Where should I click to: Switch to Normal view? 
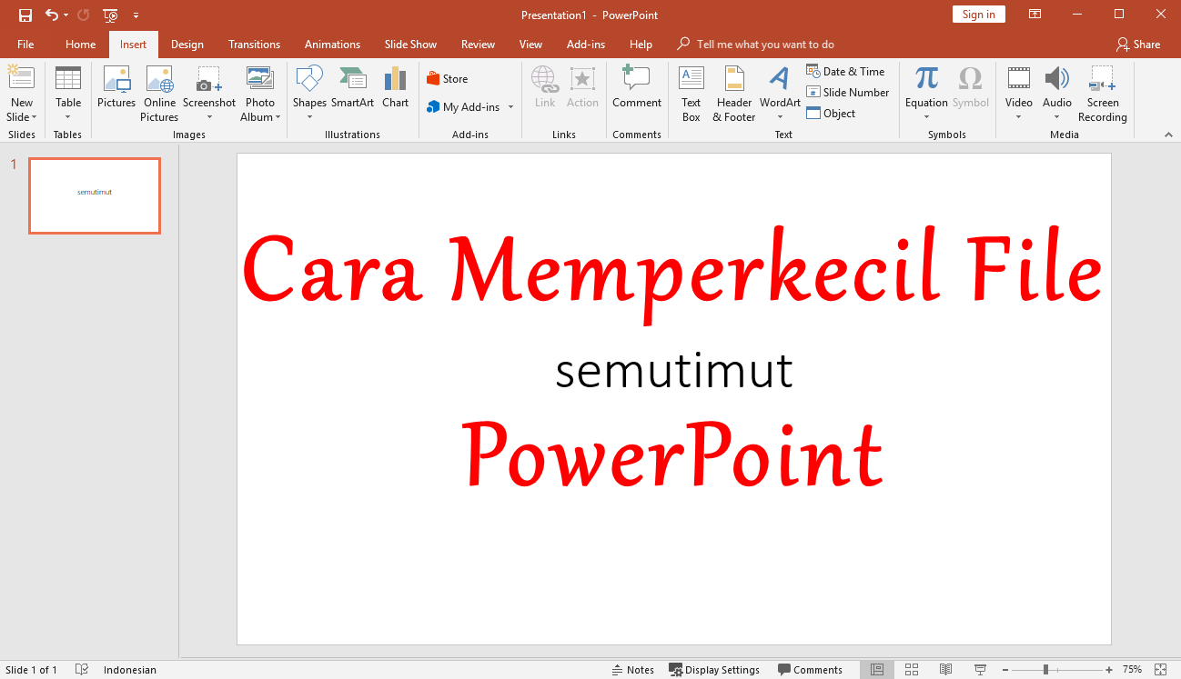click(877, 670)
